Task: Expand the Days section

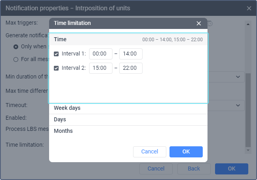Action: click(x=128, y=120)
